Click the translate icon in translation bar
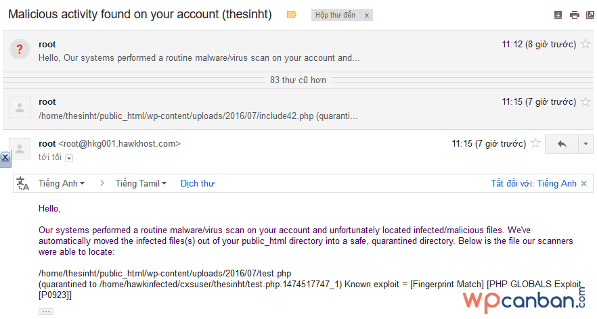Viewport: 597px width, 319px height. [23, 184]
